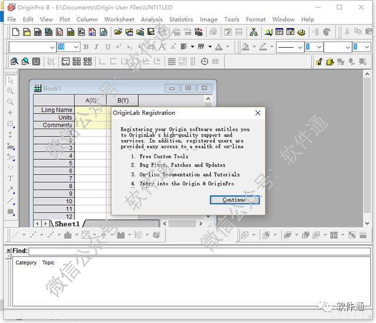376x323 pixels.
Task: Open the Statistics menu
Action: [x=181, y=19]
